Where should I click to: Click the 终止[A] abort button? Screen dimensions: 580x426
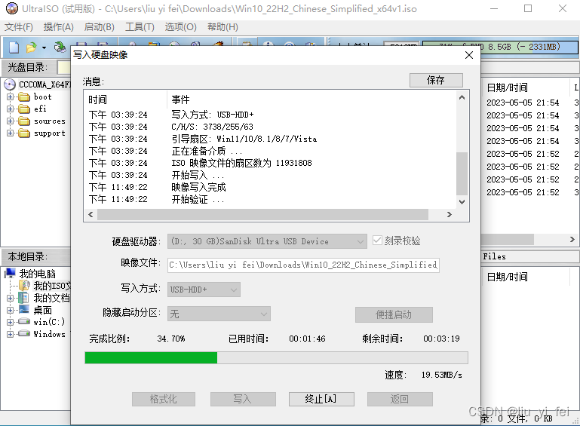pyautogui.click(x=321, y=399)
